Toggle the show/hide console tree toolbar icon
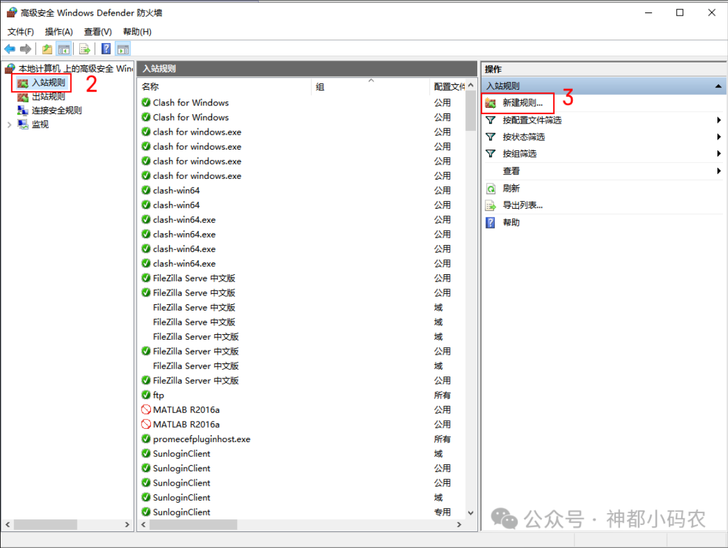The height and width of the screenshot is (548, 728). click(64, 49)
